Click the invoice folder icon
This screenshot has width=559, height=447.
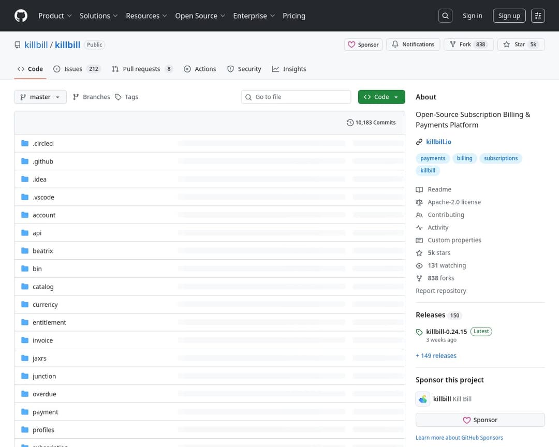pyautogui.click(x=25, y=340)
